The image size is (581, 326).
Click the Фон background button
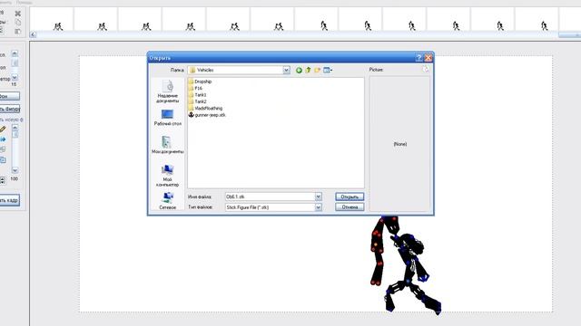click(x=9, y=97)
